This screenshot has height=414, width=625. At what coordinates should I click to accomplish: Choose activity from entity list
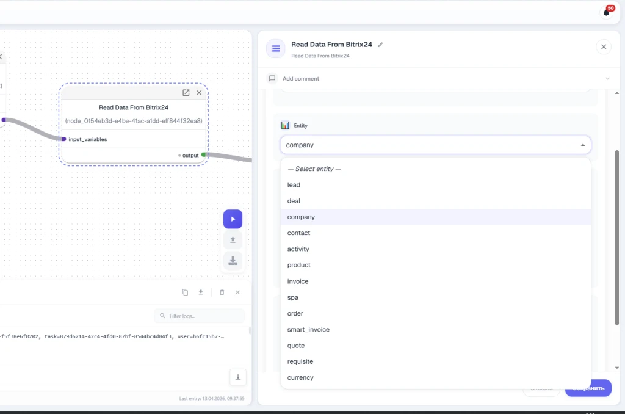coord(435,249)
